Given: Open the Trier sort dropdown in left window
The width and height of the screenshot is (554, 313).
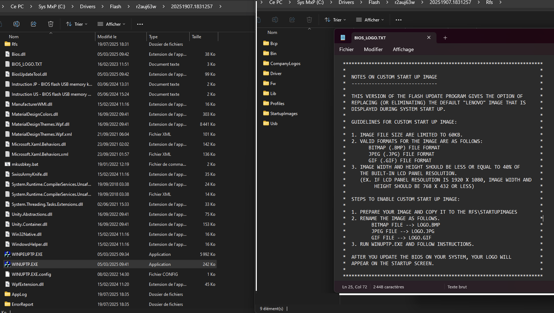Looking at the screenshot, I should [77, 24].
